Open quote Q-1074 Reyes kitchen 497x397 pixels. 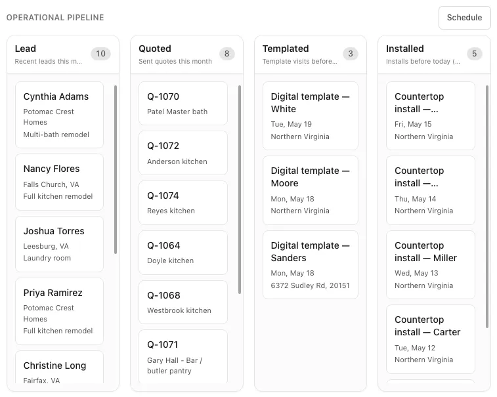pos(183,203)
